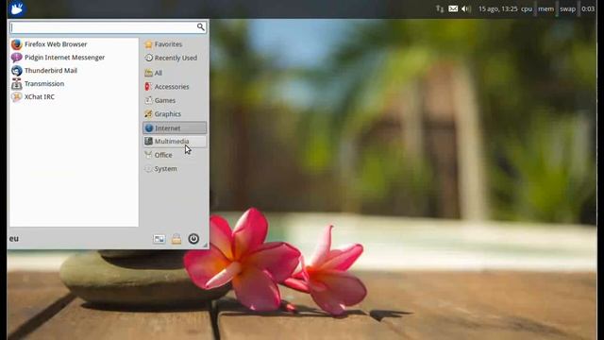The width and height of the screenshot is (604, 340).
Task: Show Recently Used applications
Action: pyautogui.click(x=175, y=58)
